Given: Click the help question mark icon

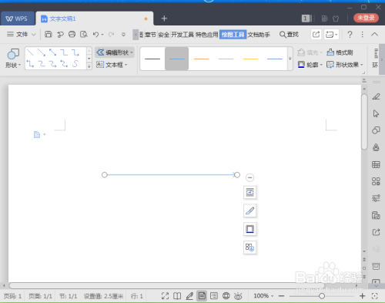Looking at the screenshot, I should point(350,34).
